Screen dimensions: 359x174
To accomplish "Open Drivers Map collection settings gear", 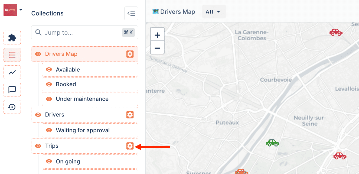I will (130, 54).
